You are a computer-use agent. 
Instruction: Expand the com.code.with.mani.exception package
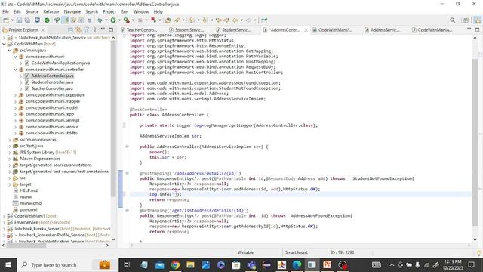tap(15, 95)
